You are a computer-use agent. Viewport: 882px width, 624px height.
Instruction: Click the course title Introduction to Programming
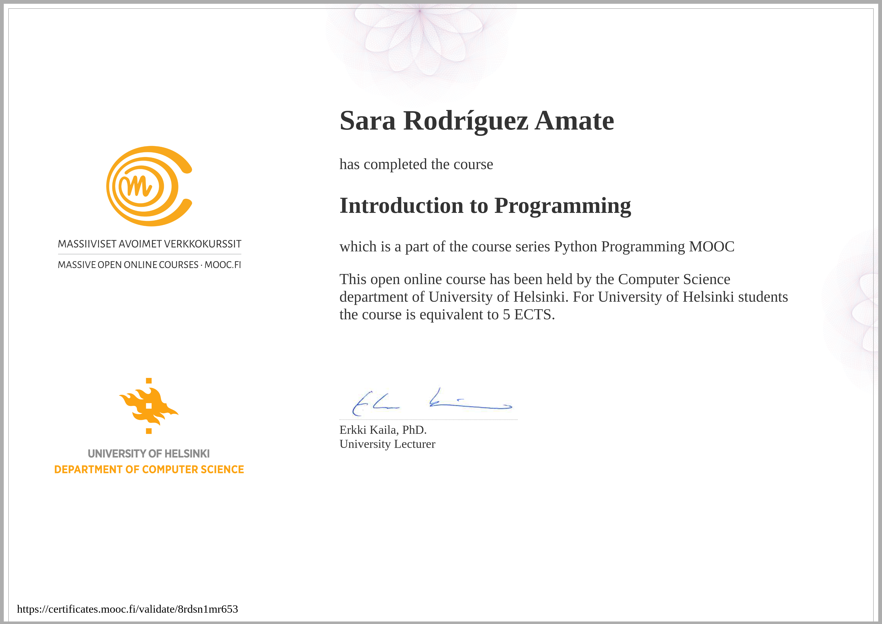tap(485, 206)
